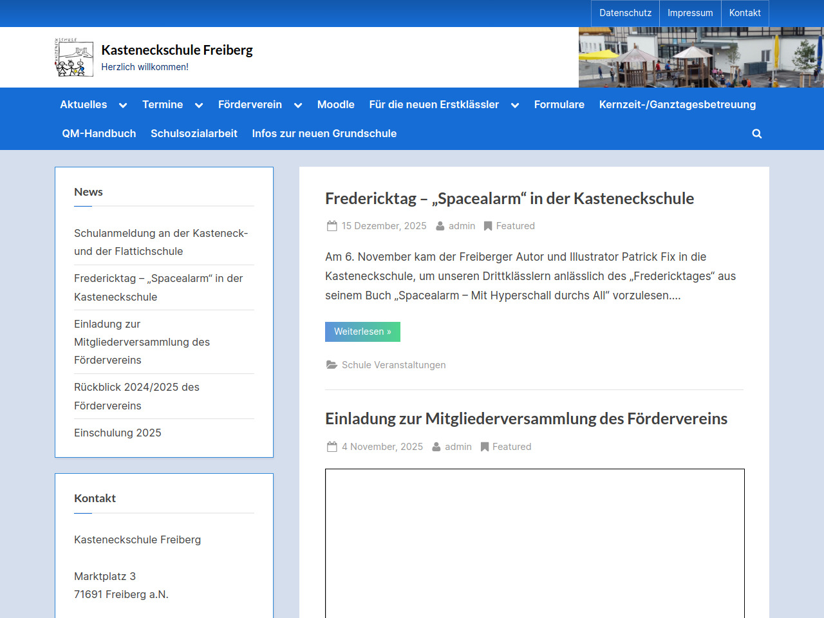Click the Kasteneckschule school logo

pyautogui.click(x=74, y=57)
